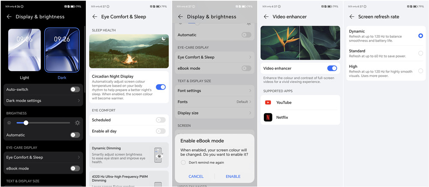Tap the Video enhancer comparison preview image
The image size is (429, 187).
tap(300, 43)
